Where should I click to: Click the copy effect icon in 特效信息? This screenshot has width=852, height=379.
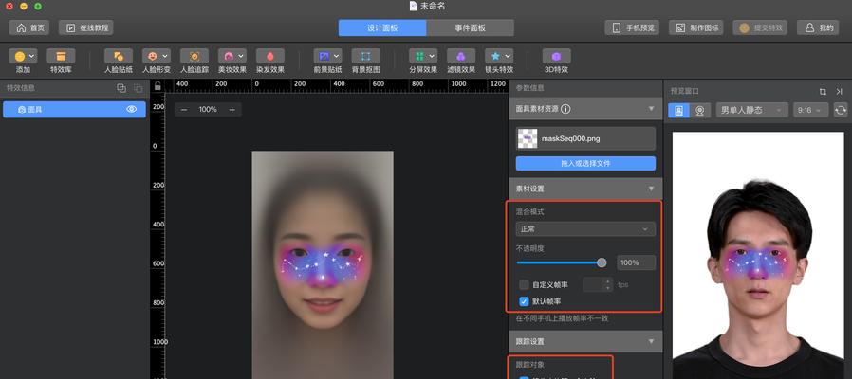pyautogui.click(x=121, y=88)
